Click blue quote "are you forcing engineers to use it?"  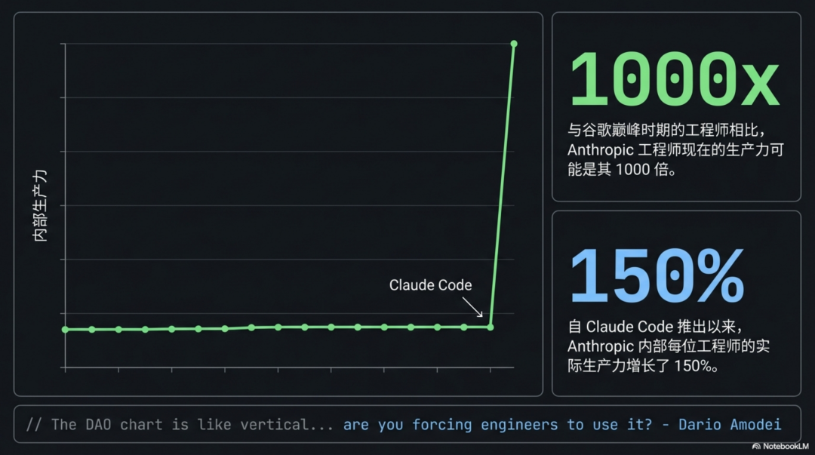(497, 425)
